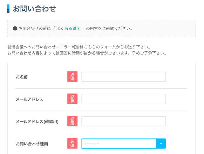The image size is (204, 154).
Task: Select the メールアドレス(確認用) input field
Action: (124, 121)
